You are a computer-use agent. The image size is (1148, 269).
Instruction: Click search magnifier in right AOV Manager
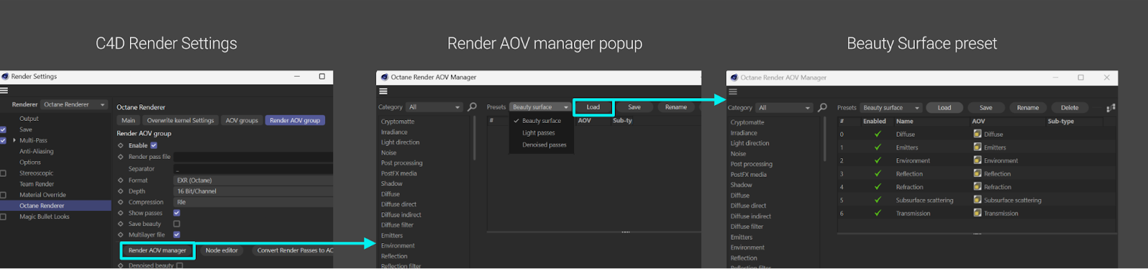point(822,107)
